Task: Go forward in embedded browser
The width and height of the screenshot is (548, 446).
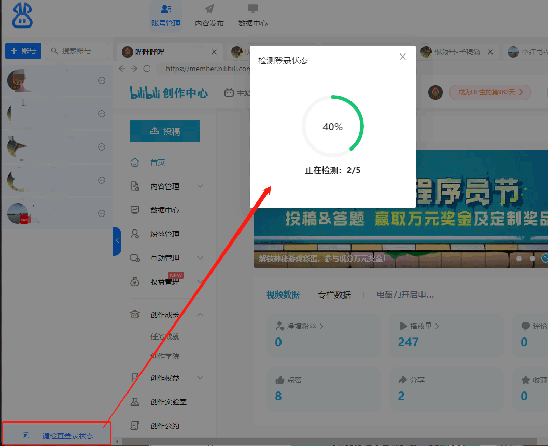Action: point(134,69)
